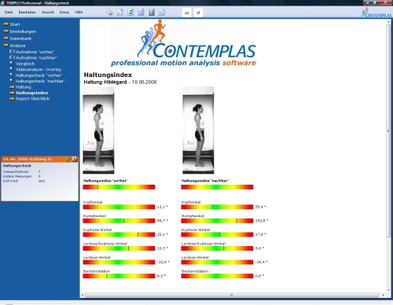Open the Extras menu
393x305 pixels.
64,12
